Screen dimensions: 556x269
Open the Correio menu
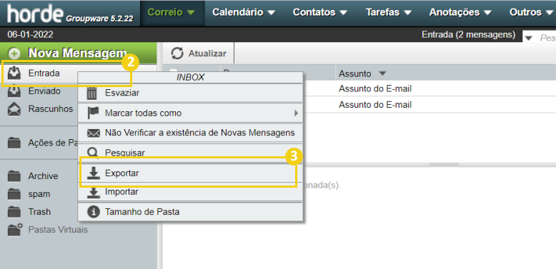(172, 12)
